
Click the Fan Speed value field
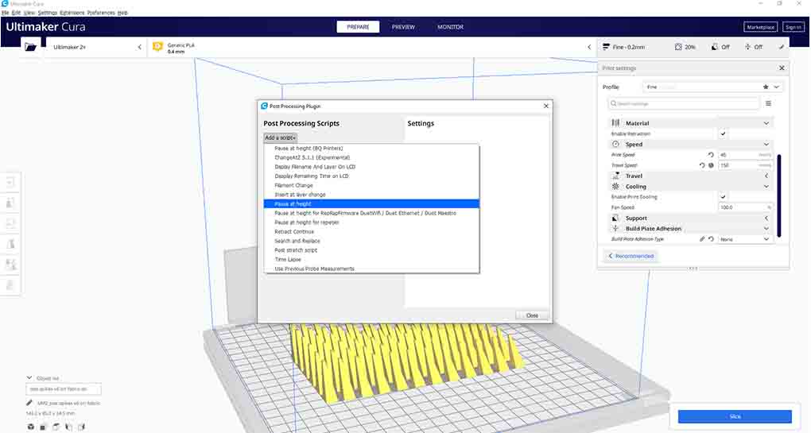click(745, 207)
